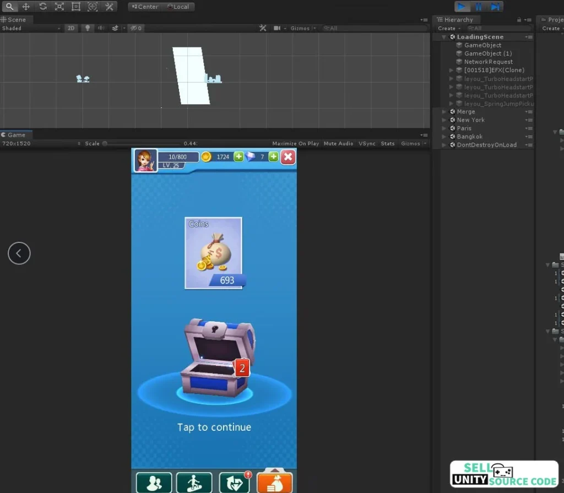Viewport: 564px width, 493px height.
Task: Collapse the LoadingScene scene
Action: pyautogui.click(x=444, y=37)
